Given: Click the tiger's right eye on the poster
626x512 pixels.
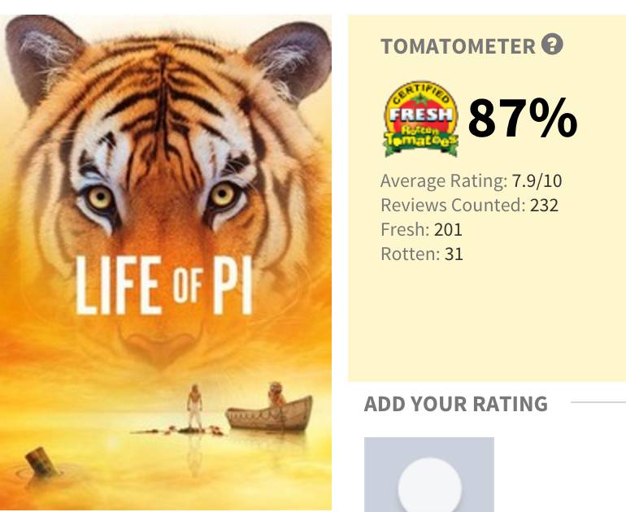Looking at the screenshot, I should 223,194.
